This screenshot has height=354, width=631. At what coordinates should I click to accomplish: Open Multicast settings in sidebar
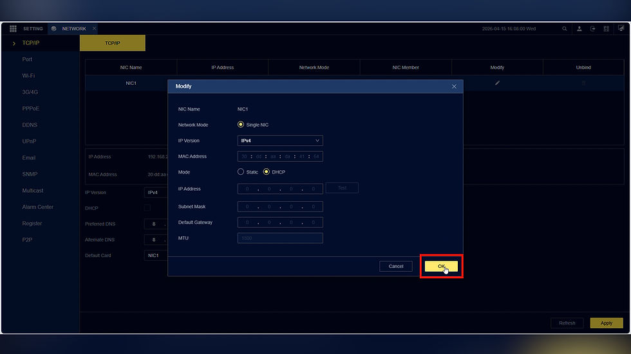point(33,191)
